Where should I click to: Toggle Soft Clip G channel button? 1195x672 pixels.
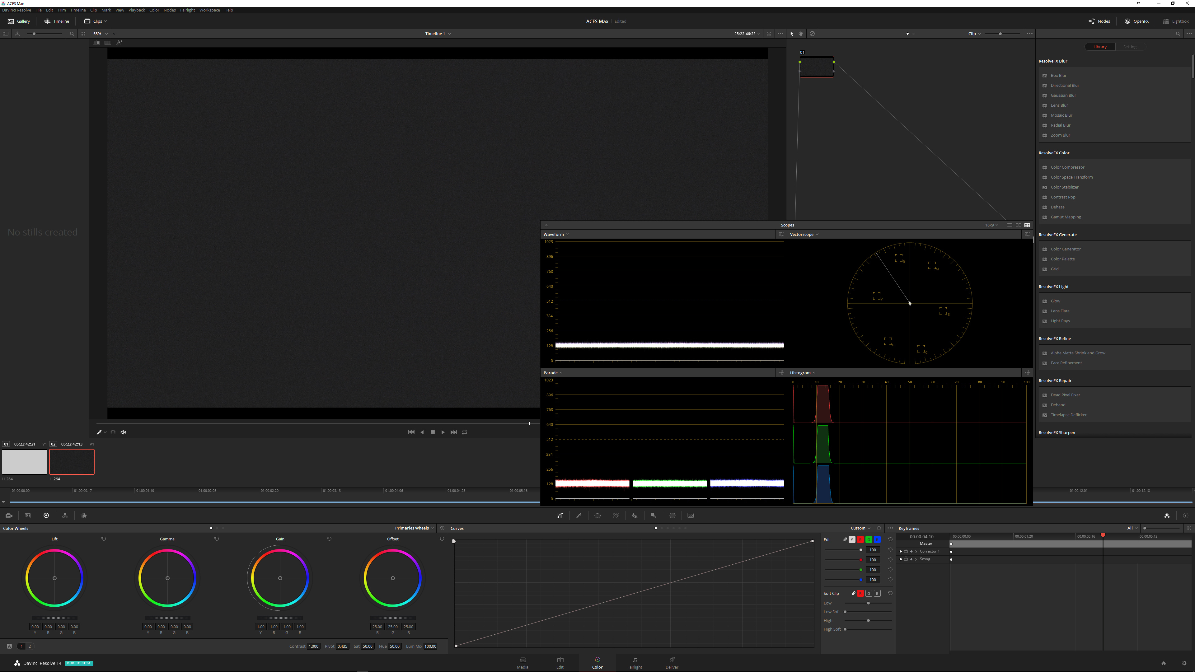[869, 594]
